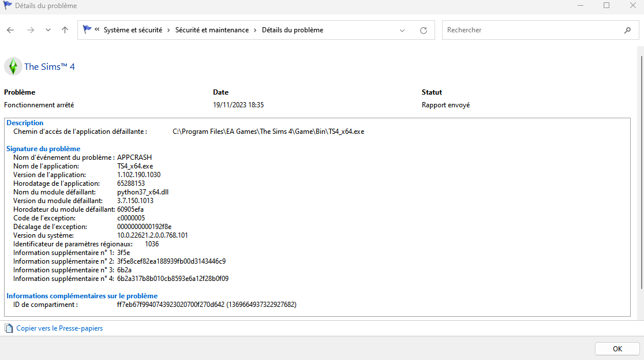Open Système et sécurité breadcrumb
644x360 pixels.
pyautogui.click(x=133, y=30)
